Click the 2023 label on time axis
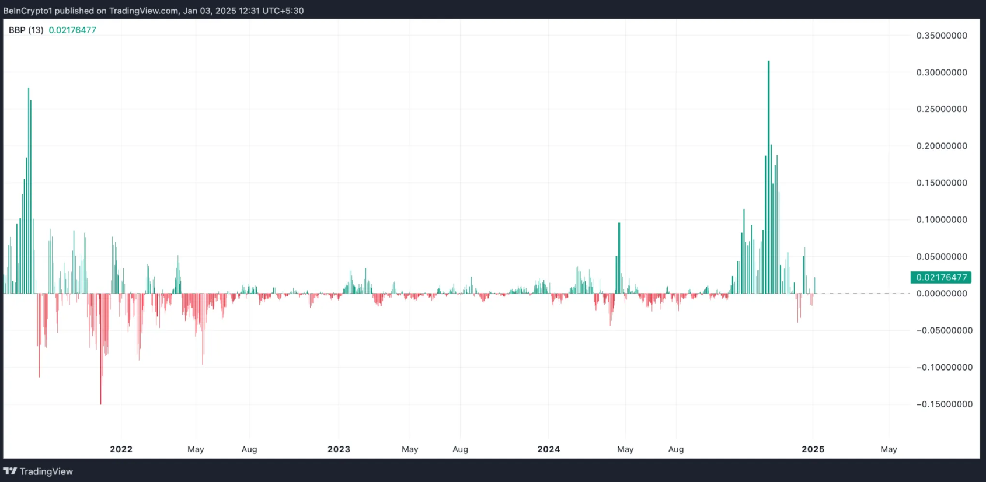Image resolution: width=986 pixels, height=482 pixels. pos(339,449)
